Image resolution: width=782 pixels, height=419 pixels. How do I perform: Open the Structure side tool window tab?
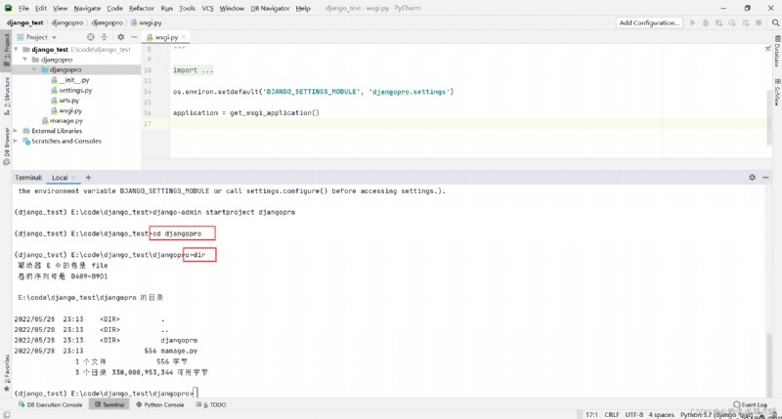pos(7,96)
